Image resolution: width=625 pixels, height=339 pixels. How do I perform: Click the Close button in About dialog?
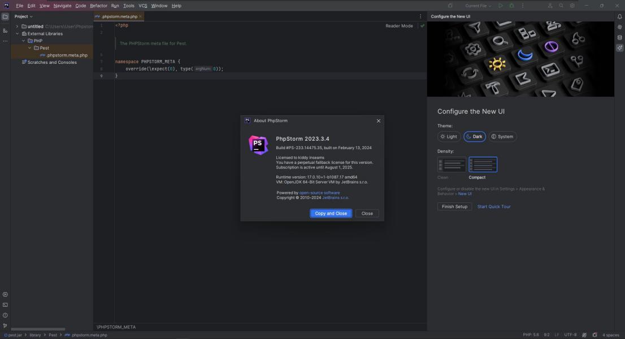[x=367, y=214]
